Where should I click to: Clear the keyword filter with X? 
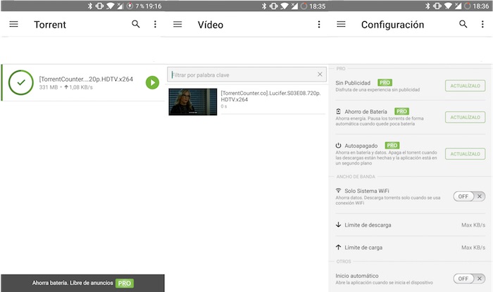tap(320, 75)
